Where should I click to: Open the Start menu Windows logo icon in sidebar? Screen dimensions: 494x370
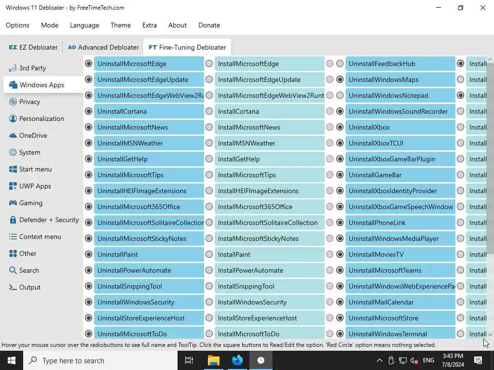coord(13,169)
